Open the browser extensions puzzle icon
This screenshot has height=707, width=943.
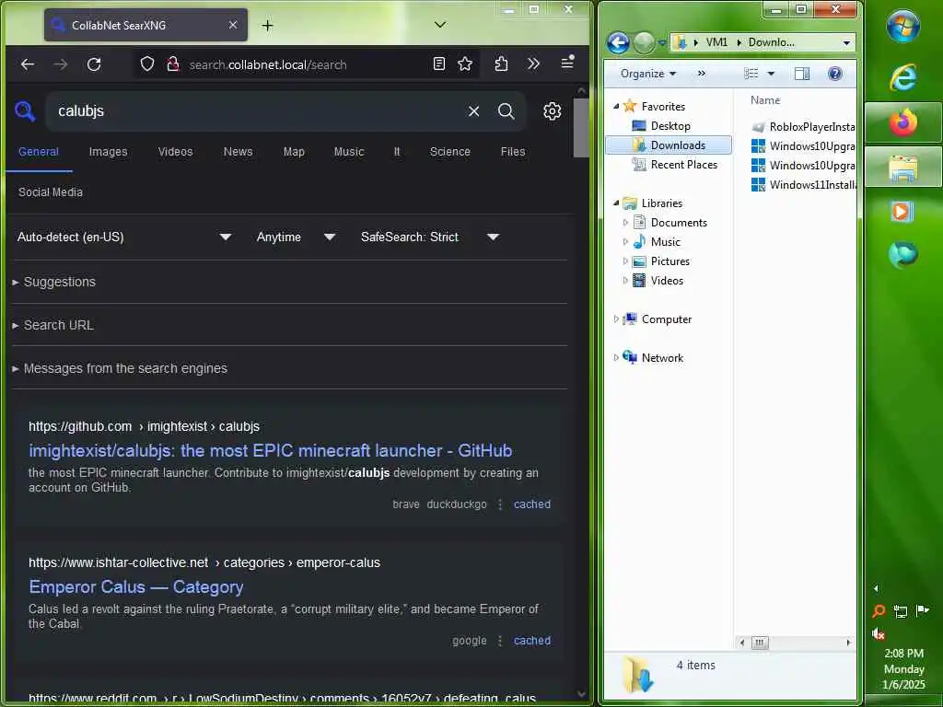[501, 64]
